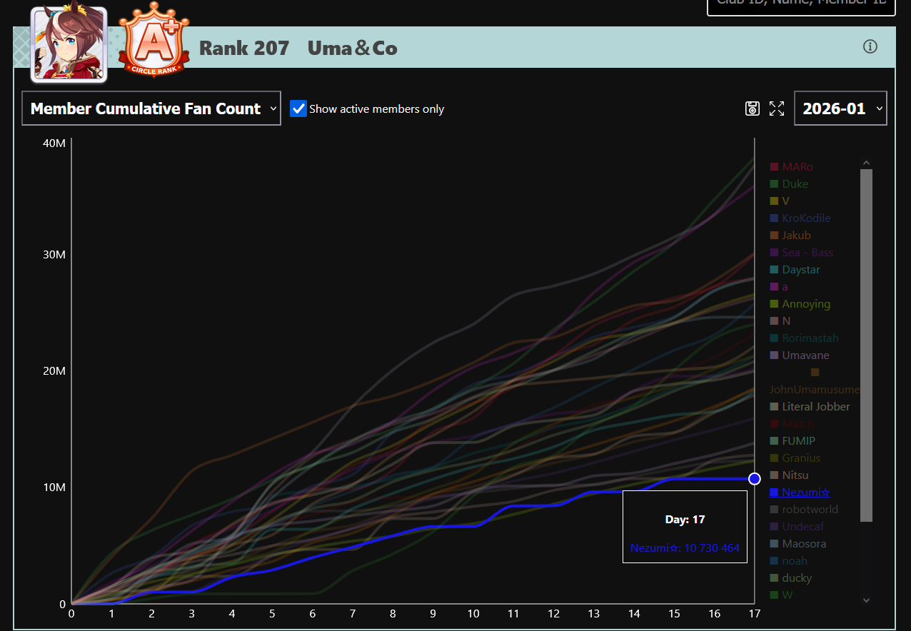Click highlighted Nezumi☆ legend entry
This screenshot has height=631, width=911.
coord(800,493)
